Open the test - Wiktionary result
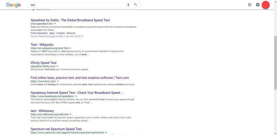 coord(42,111)
